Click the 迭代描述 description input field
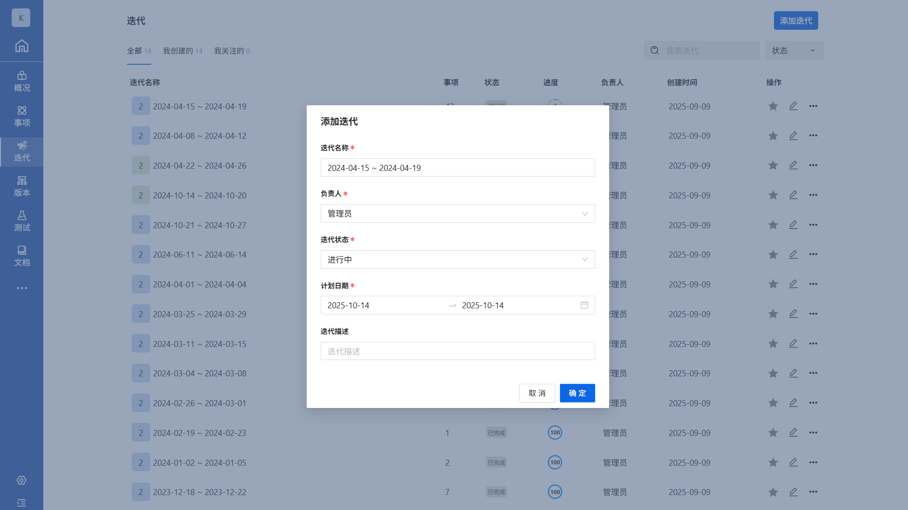This screenshot has height=510, width=908. click(x=457, y=351)
